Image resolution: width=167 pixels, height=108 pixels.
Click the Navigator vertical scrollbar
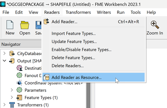(88, 95)
